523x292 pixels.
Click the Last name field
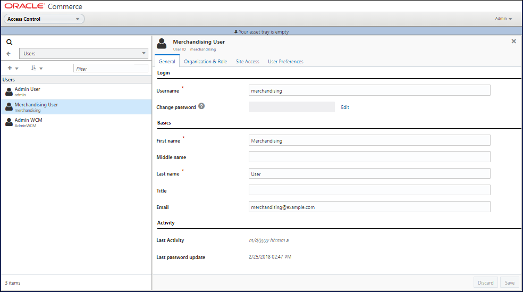(369, 173)
